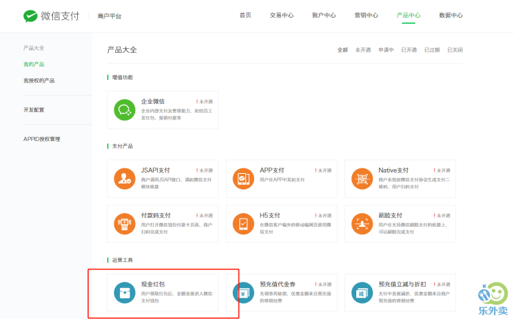Click the Native支付 title

[393, 170]
